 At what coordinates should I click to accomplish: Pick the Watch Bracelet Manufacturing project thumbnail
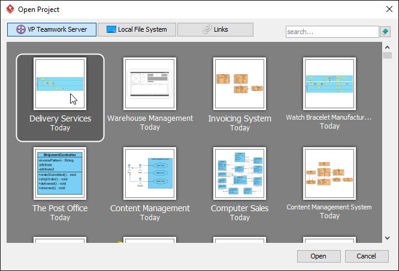point(330,84)
